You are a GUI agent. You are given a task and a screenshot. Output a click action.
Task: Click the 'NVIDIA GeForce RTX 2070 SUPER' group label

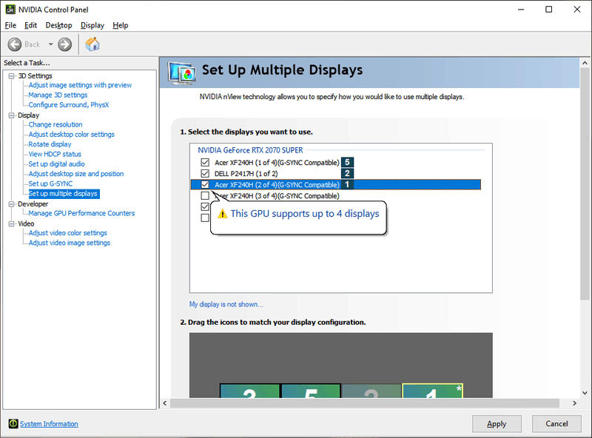point(250,150)
